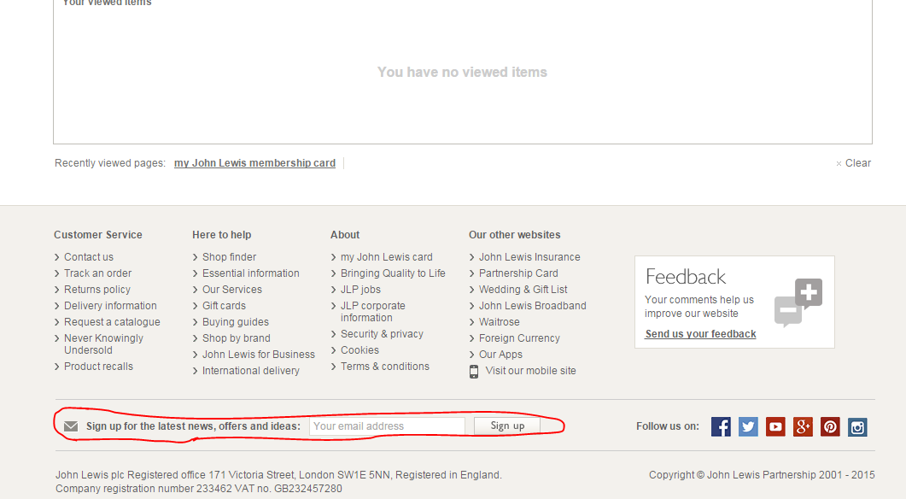Open the International delivery link

point(251,371)
